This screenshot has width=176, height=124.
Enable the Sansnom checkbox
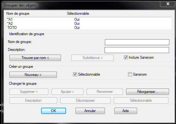[x=130, y=74]
